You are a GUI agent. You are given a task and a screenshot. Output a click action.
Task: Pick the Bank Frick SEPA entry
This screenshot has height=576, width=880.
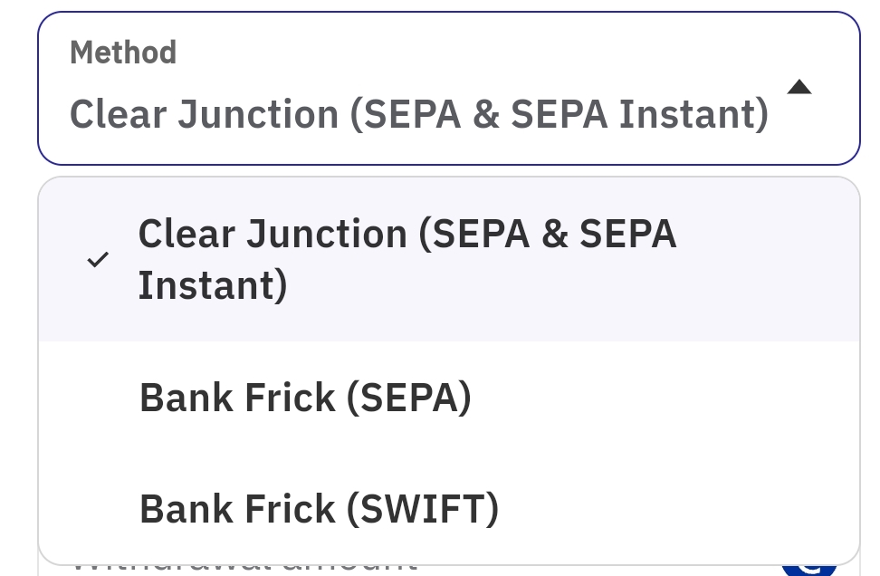449,398
